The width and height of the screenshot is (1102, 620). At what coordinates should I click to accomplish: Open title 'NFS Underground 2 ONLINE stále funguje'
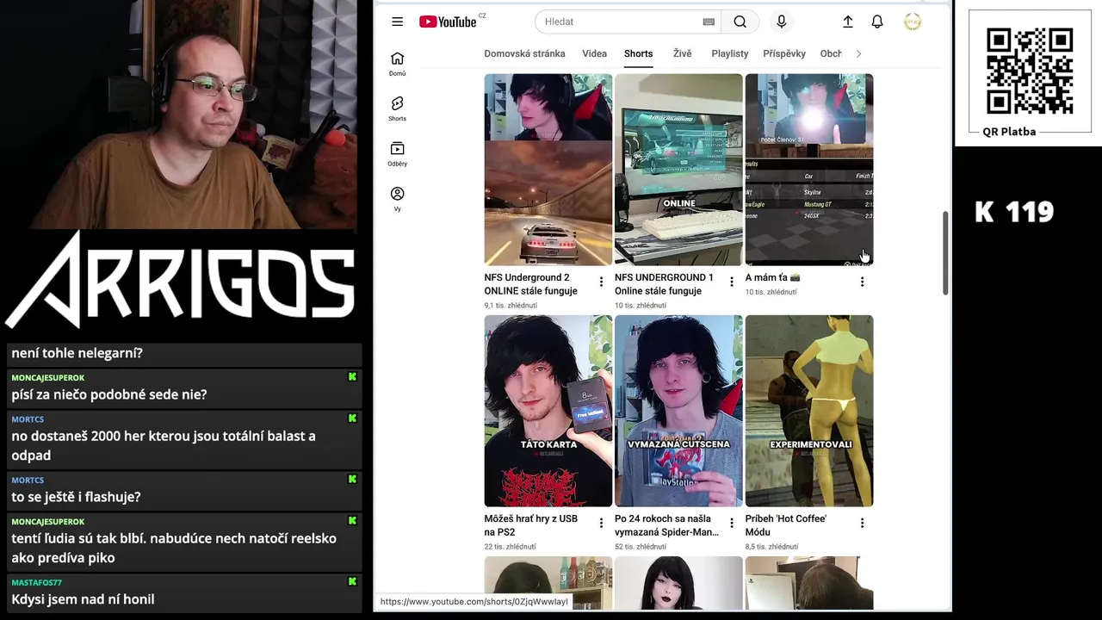(530, 284)
